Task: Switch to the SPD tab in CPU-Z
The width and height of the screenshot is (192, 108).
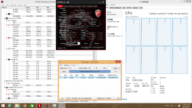Action: click(x=84, y=6)
